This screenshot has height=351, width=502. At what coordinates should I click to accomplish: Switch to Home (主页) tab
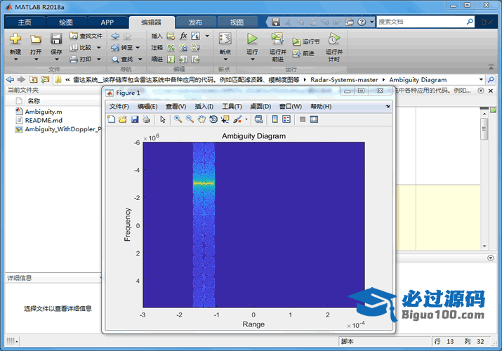pyautogui.click(x=25, y=22)
